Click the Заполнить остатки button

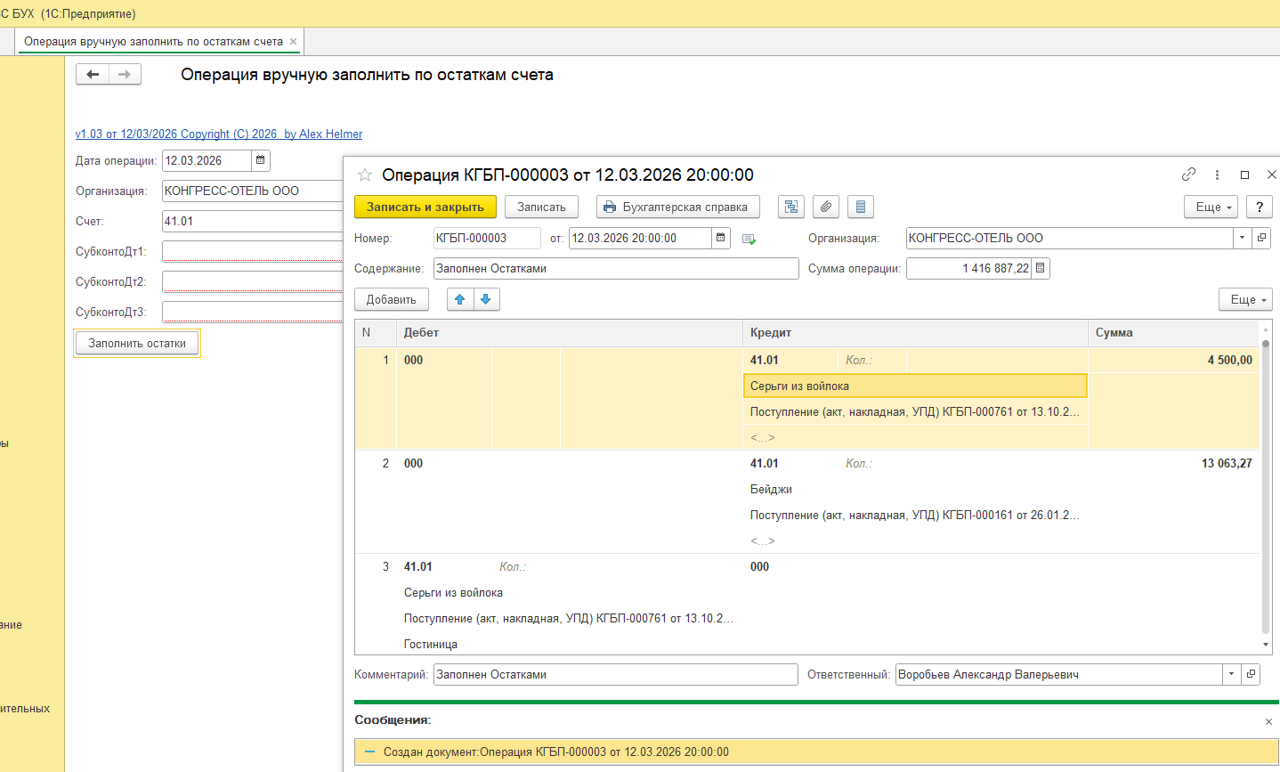click(x=137, y=343)
